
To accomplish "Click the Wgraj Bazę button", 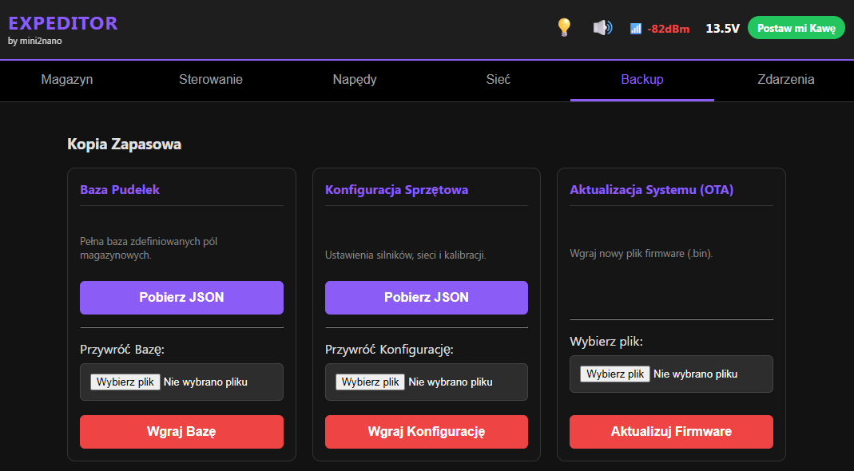I will tap(181, 432).
